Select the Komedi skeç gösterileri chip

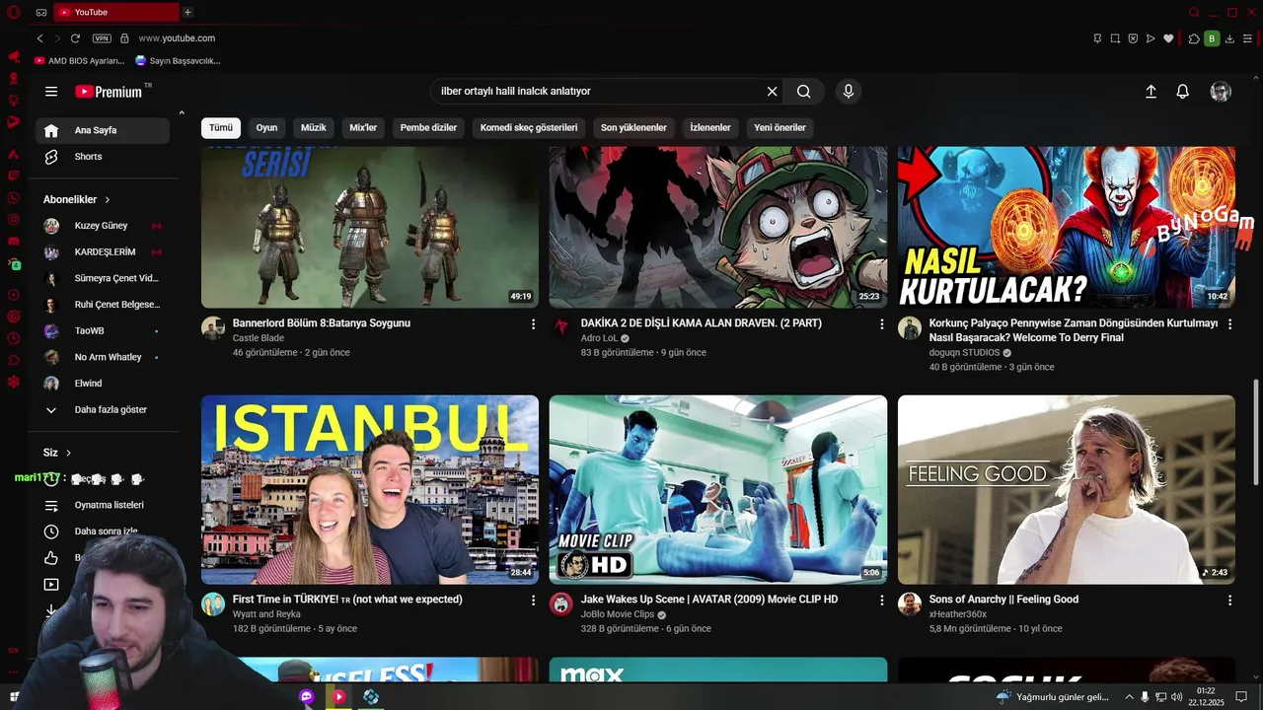pos(529,127)
